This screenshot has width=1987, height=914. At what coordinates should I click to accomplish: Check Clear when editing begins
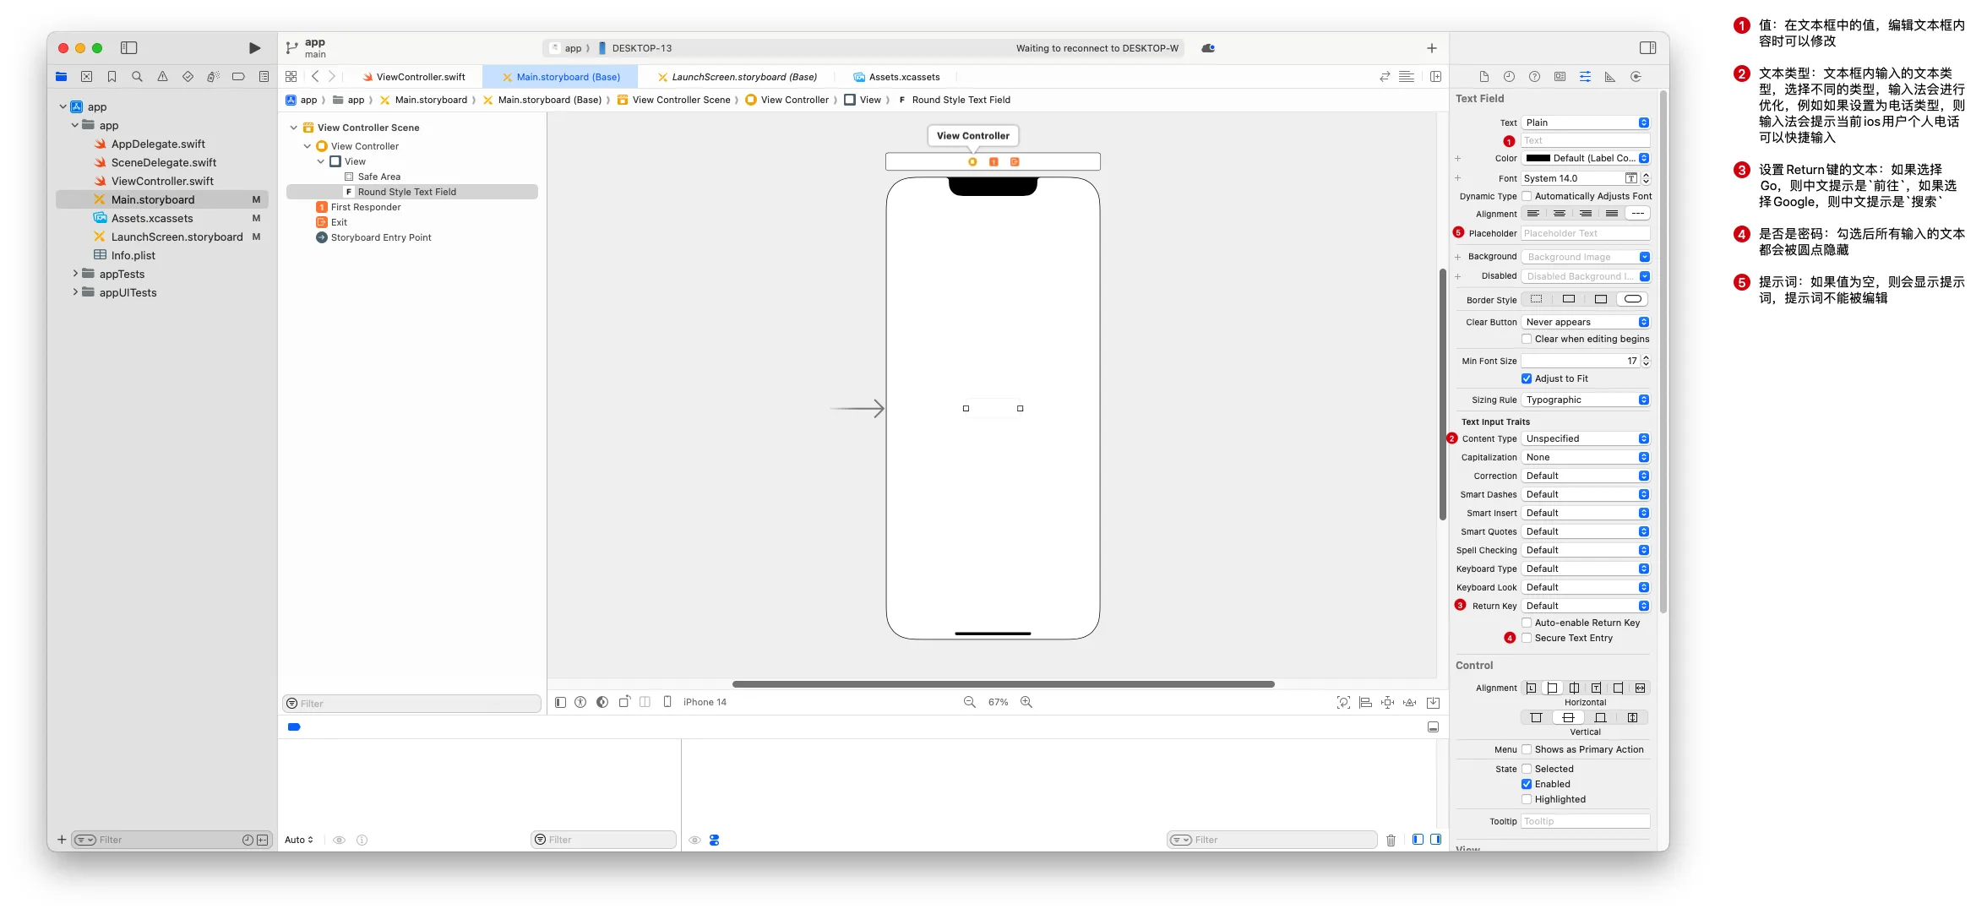(x=1527, y=339)
